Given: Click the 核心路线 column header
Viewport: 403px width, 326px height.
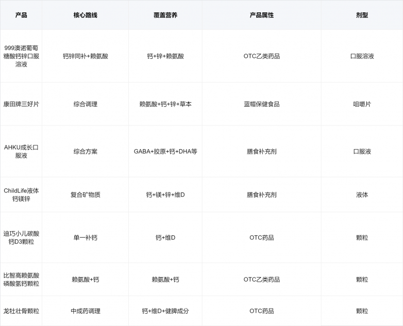Looking at the screenshot, I should point(86,15).
